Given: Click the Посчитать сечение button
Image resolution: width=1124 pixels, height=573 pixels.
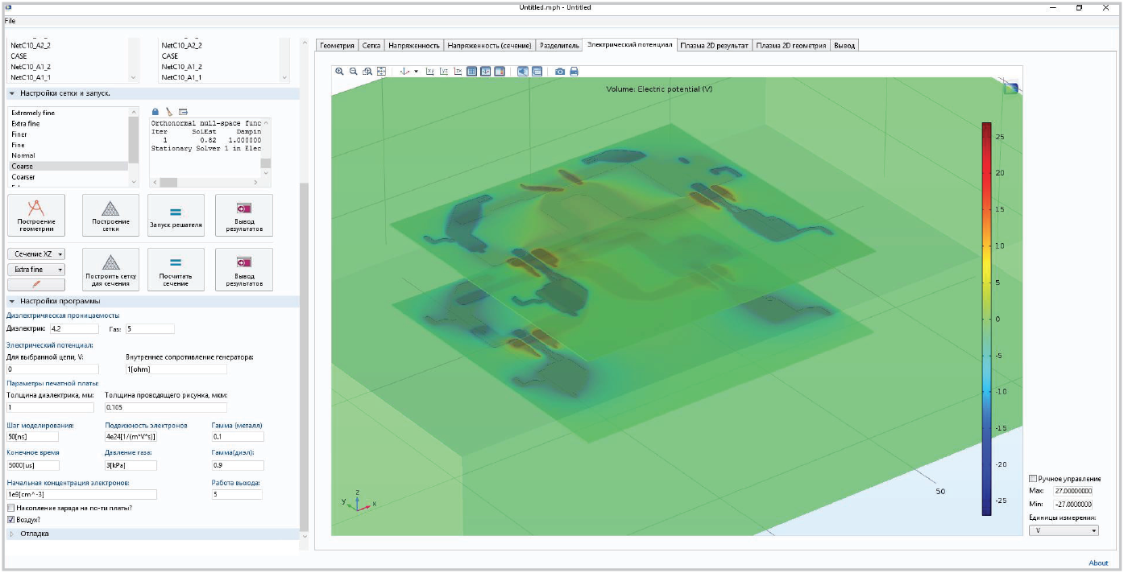Looking at the screenshot, I should click(176, 270).
